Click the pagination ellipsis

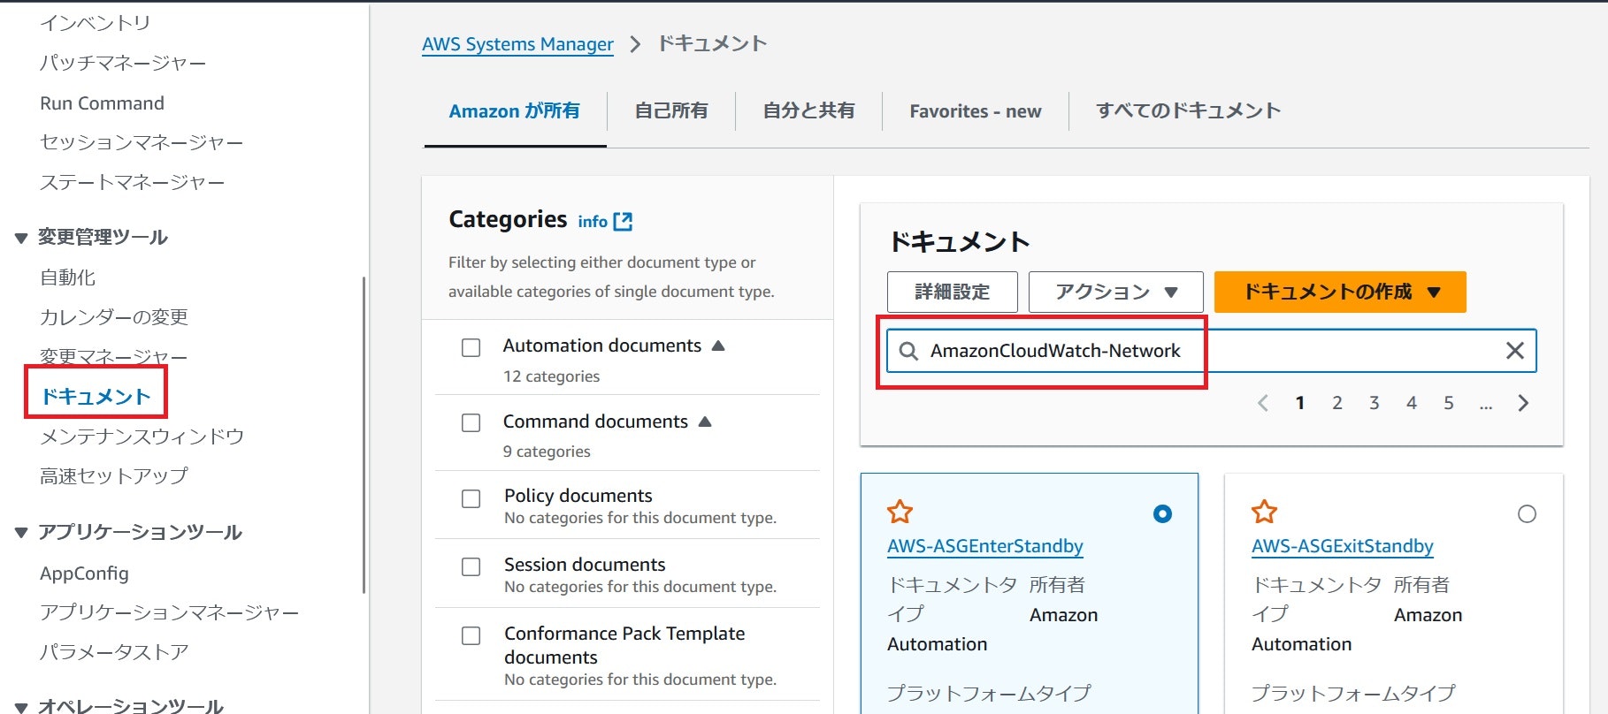pyautogui.click(x=1485, y=406)
